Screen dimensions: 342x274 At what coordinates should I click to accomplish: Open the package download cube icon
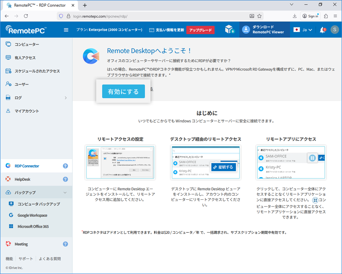[230, 29]
